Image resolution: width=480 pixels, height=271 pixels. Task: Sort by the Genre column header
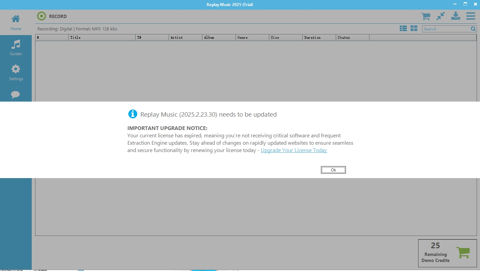pos(252,37)
